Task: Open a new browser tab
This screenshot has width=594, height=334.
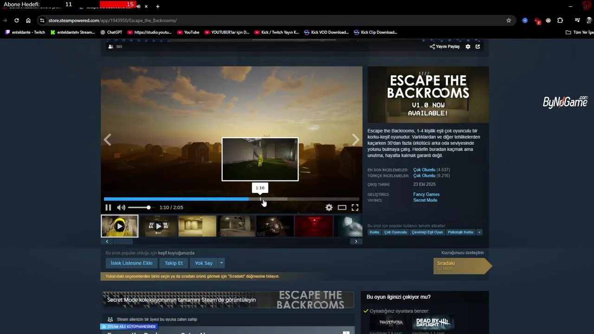Action: tap(158, 6)
